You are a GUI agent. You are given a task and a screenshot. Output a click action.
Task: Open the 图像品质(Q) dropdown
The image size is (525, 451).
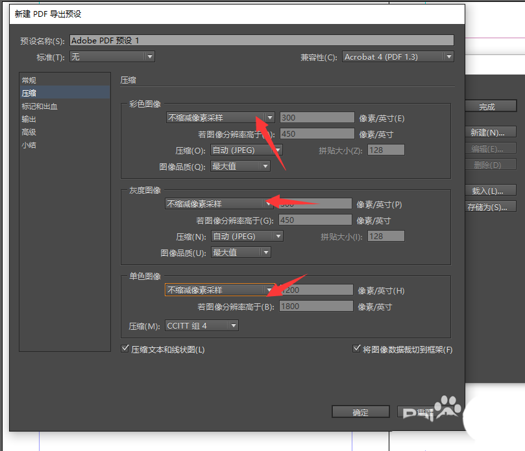[x=240, y=166]
